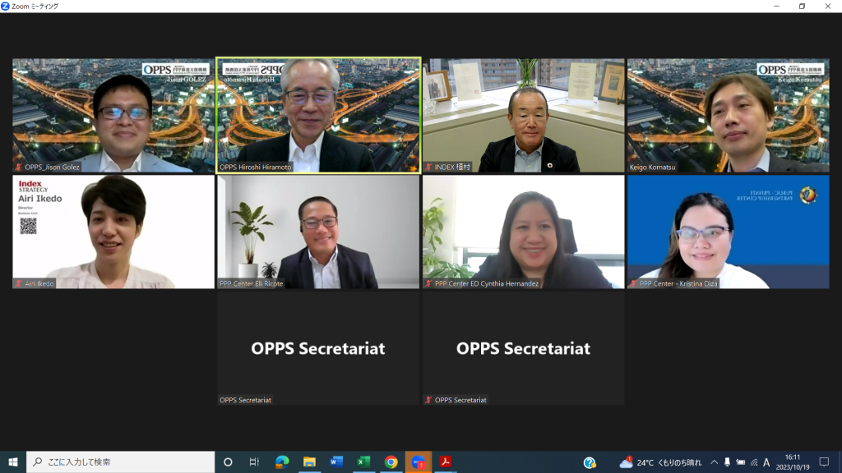Screen dimensions: 842x473
Task: Open Cortana circle icon on taskbar
Action: [x=228, y=462]
